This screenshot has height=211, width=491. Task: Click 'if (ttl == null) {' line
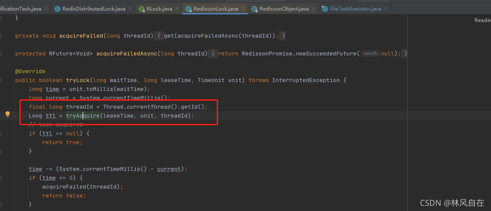59,134
